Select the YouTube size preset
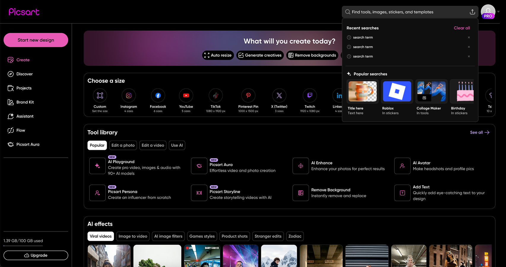 tap(186, 101)
